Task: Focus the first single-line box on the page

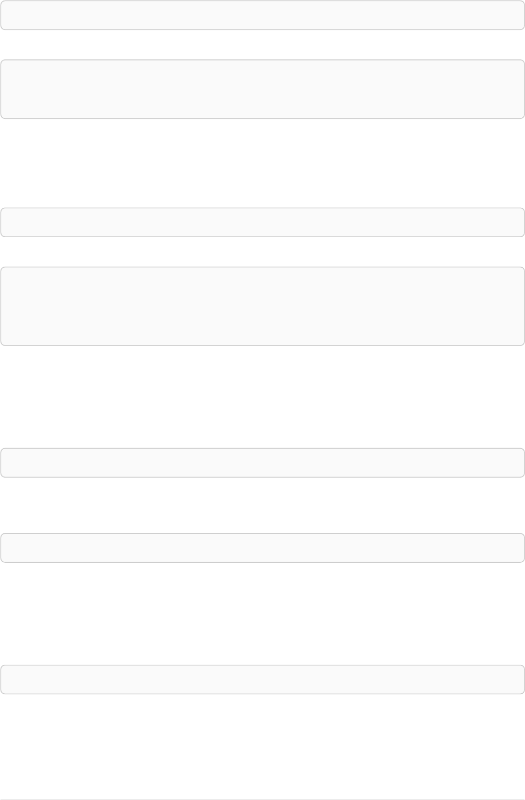Action: [262, 15]
